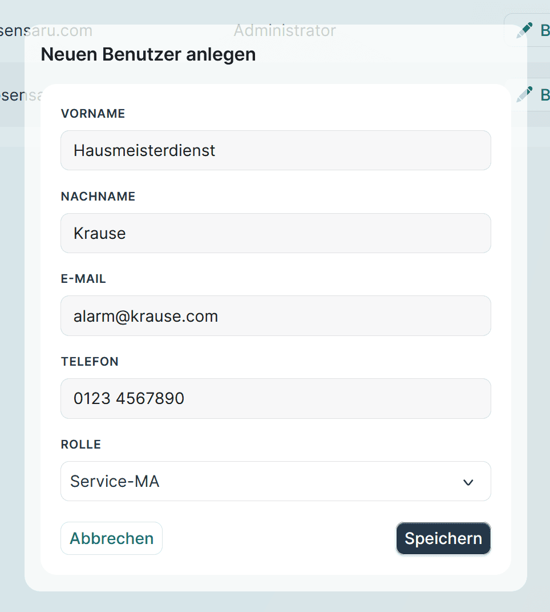Click the ROLLE field label

click(x=80, y=444)
